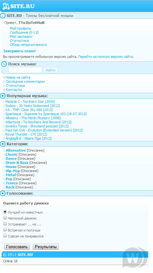Screen dimensions: 153x273
Task: Click the SITE.RU music note logo
Action: point(19,6)
